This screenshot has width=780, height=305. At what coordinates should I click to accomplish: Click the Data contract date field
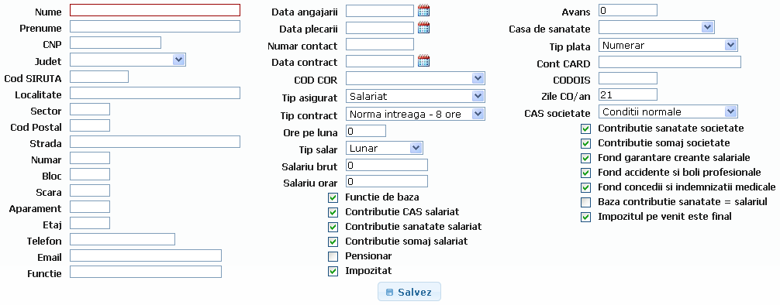(x=380, y=61)
